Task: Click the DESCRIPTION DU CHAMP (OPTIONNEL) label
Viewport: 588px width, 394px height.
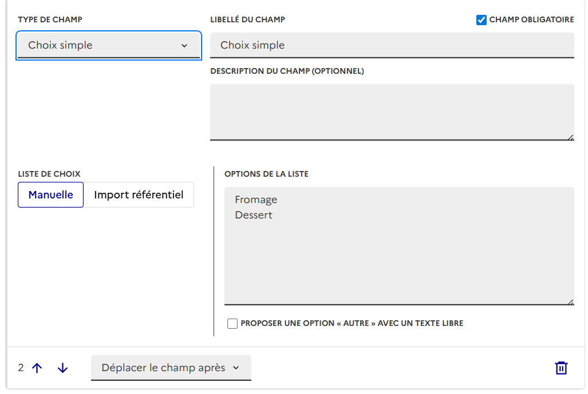Action: click(287, 71)
